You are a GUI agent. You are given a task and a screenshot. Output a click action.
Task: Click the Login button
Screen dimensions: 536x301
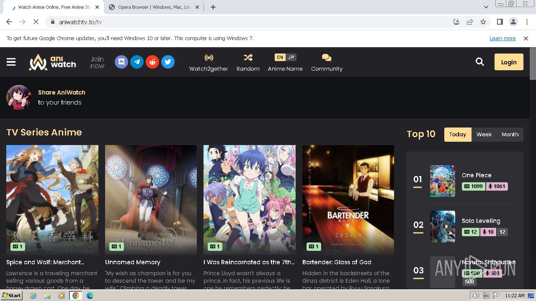(509, 62)
